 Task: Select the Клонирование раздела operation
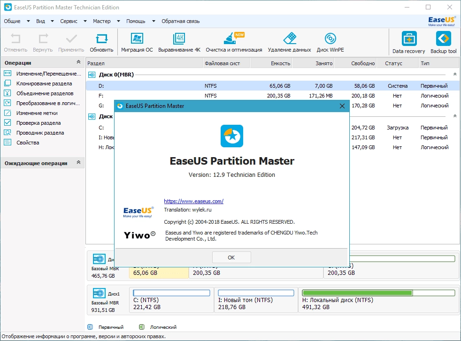[x=38, y=83]
